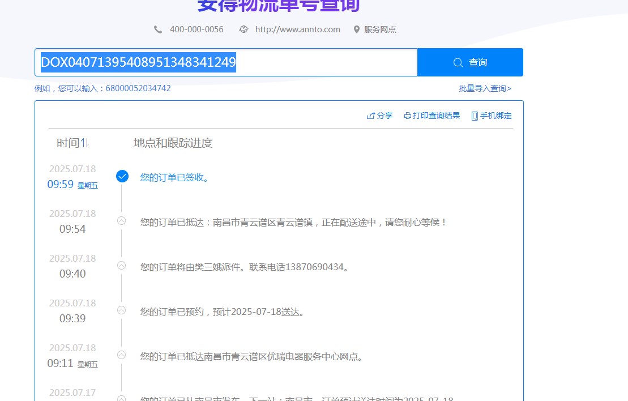Click the timeline node at 09:11
This screenshot has height=401, width=628.
[121, 355]
